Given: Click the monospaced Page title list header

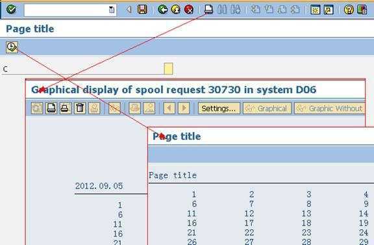Looking at the screenshot, I should click(x=173, y=175).
